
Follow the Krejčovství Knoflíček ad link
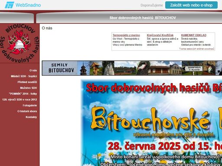point(160,35)
